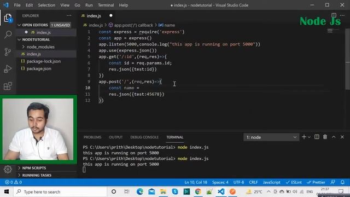Select the Terminal panel tab
Image resolution: width=350 pixels, height=197 pixels.
[x=174, y=137]
